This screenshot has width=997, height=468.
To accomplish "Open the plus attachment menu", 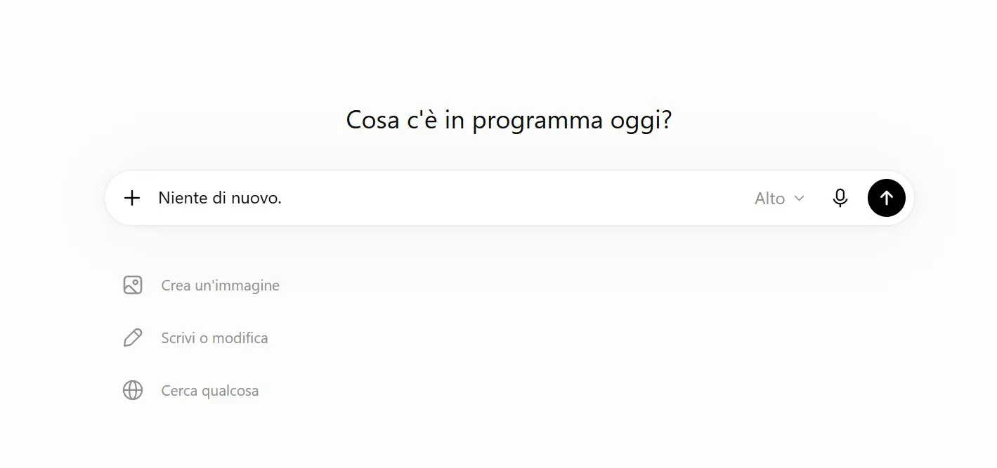I will 132,198.
